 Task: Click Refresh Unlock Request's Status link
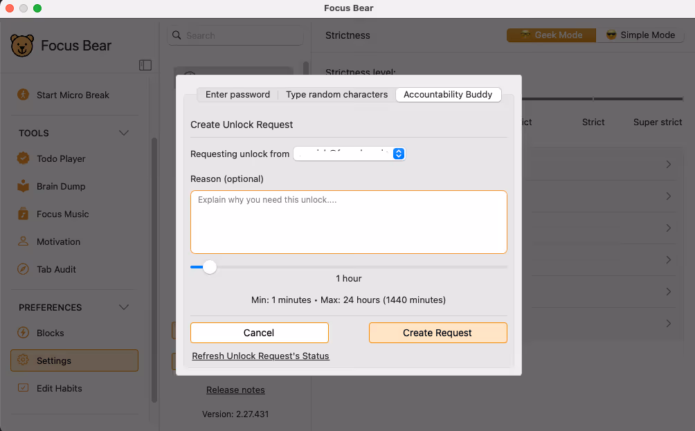coord(260,356)
